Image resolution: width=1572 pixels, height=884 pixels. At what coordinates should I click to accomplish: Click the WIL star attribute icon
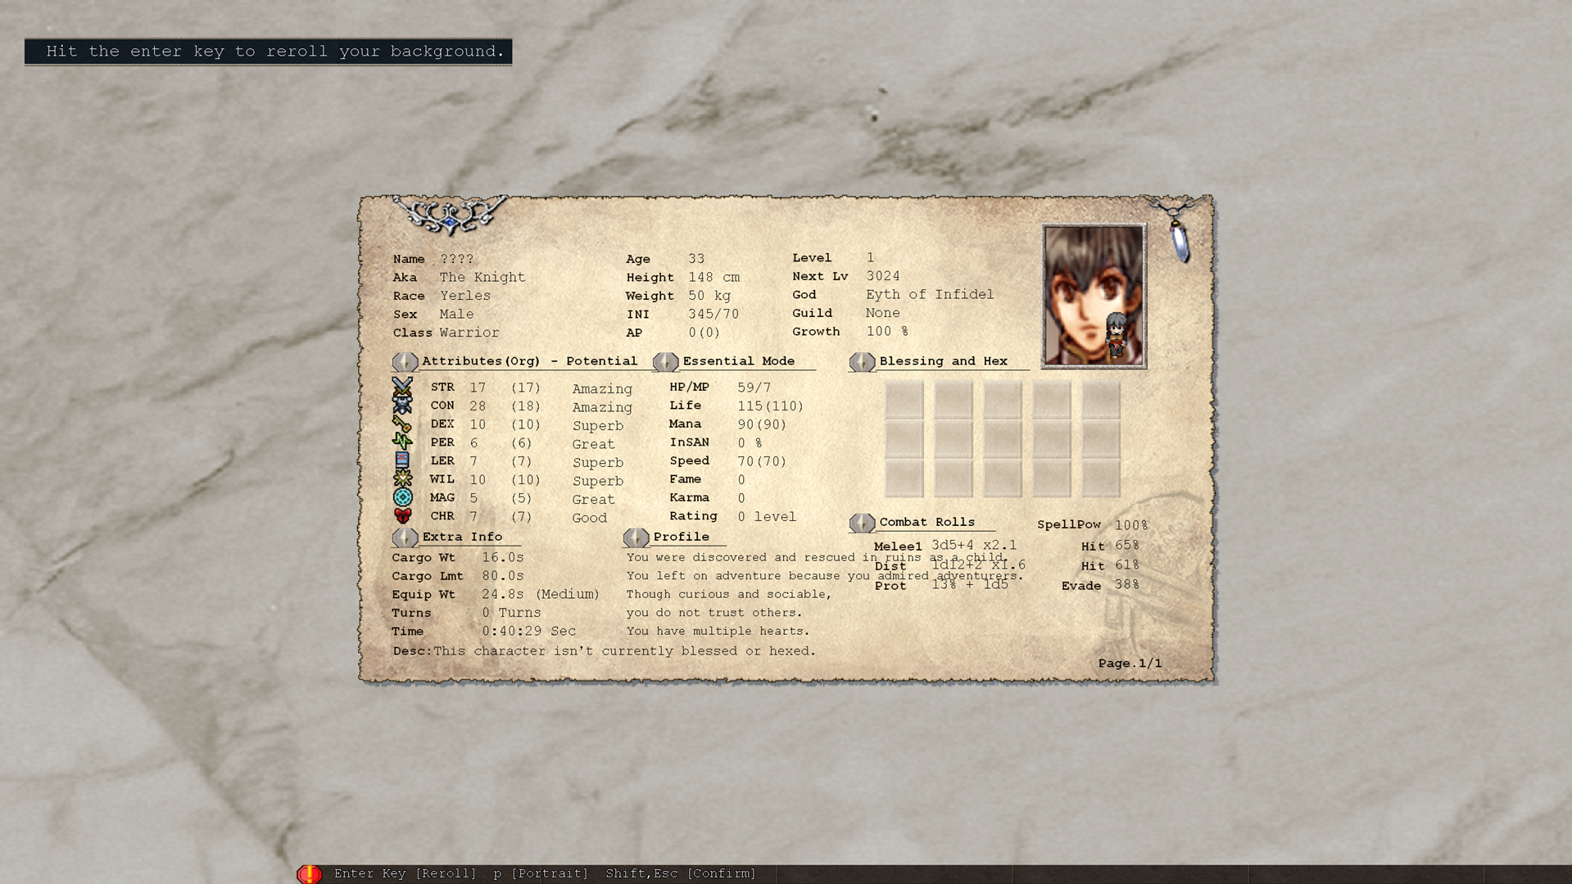[402, 478]
